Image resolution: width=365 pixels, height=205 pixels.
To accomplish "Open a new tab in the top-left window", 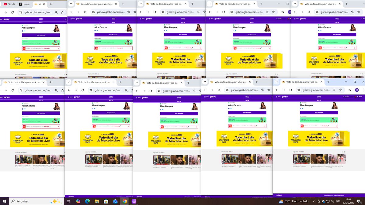I will coord(50,4).
